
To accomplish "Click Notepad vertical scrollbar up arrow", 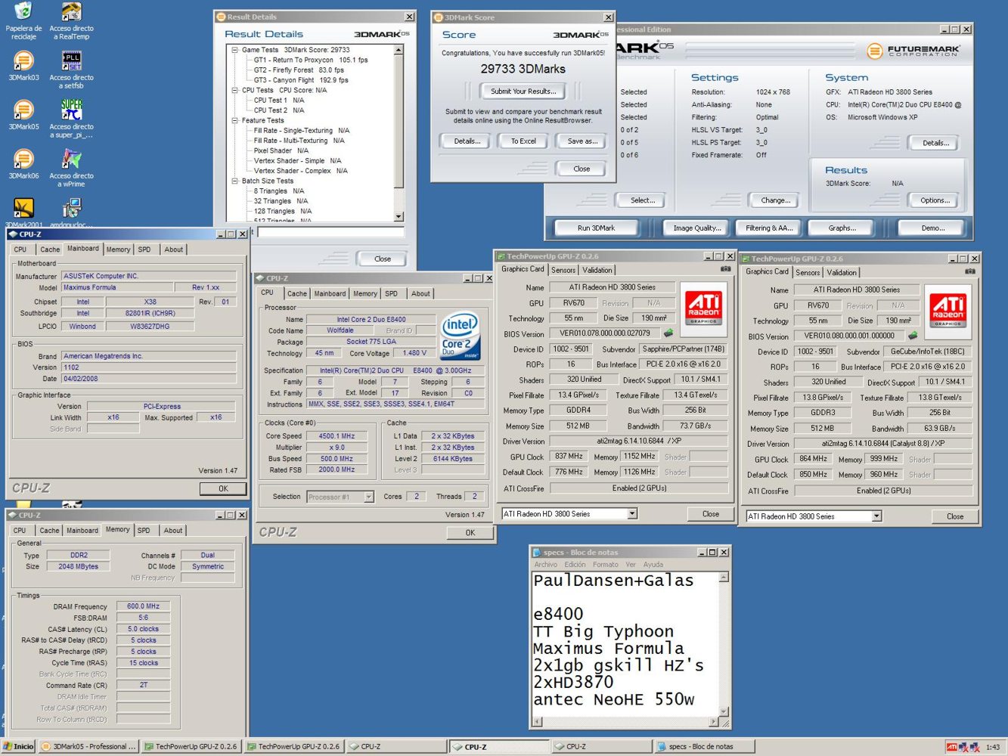I will [724, 578].
